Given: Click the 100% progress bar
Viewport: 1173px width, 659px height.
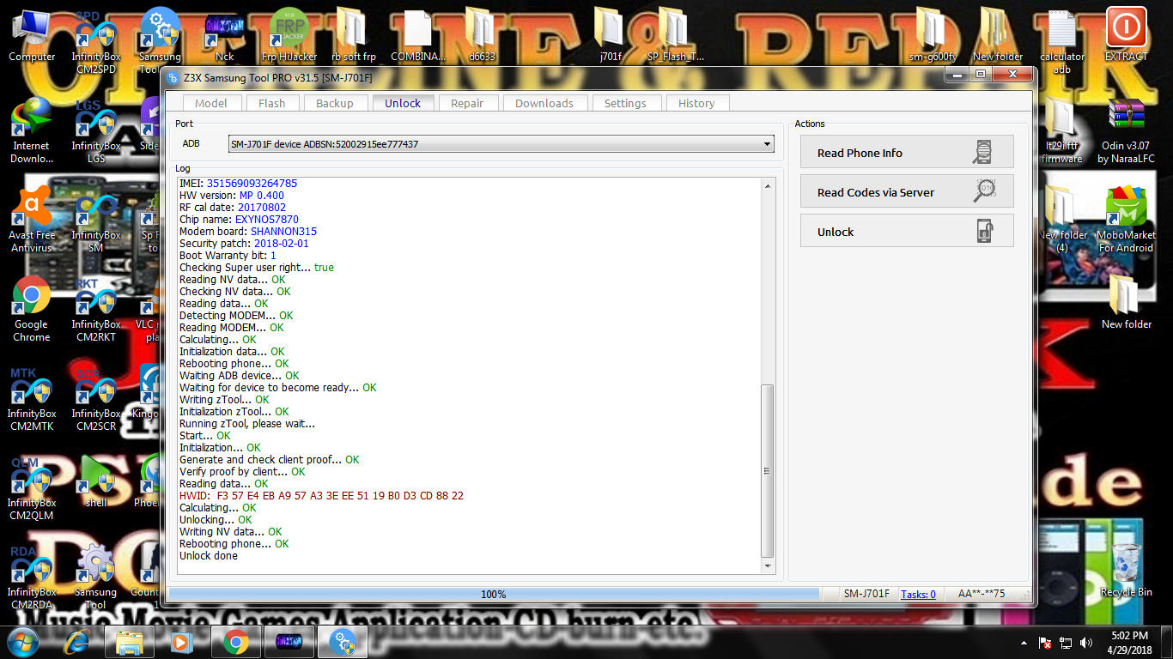Looking at the screenshot, I should pyautogui.click(x=494, y=594).
